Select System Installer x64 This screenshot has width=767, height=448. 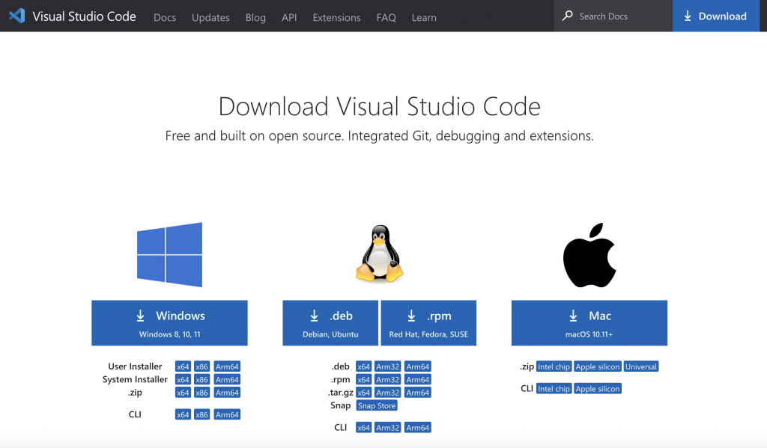[x=183, y=380]
